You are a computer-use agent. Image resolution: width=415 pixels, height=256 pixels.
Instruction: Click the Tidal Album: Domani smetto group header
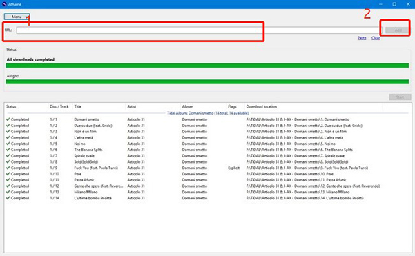click(208, 113)
